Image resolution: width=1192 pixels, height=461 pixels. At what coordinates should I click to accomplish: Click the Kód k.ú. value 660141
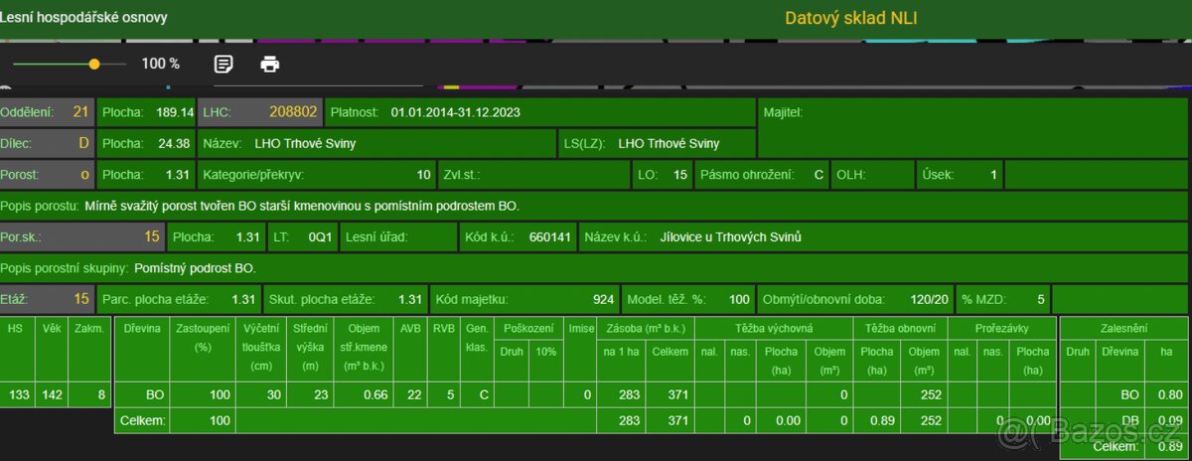[x=551, y=237]
